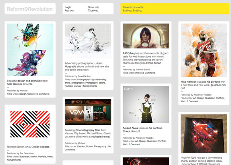Image resolution: width=231 pixels, height=165 pixels.
Task: Select poland tag in Murgrabia post
Action: (x=102, y=83)
